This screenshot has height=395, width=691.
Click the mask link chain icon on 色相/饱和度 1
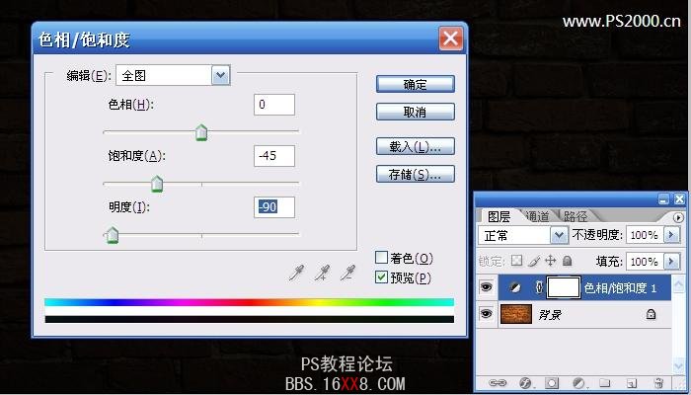pos(539,288)
